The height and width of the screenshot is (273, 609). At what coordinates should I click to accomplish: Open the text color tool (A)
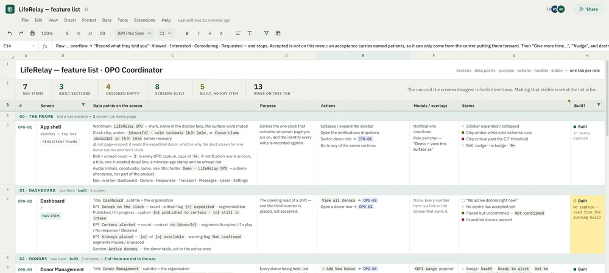(222, 33)
